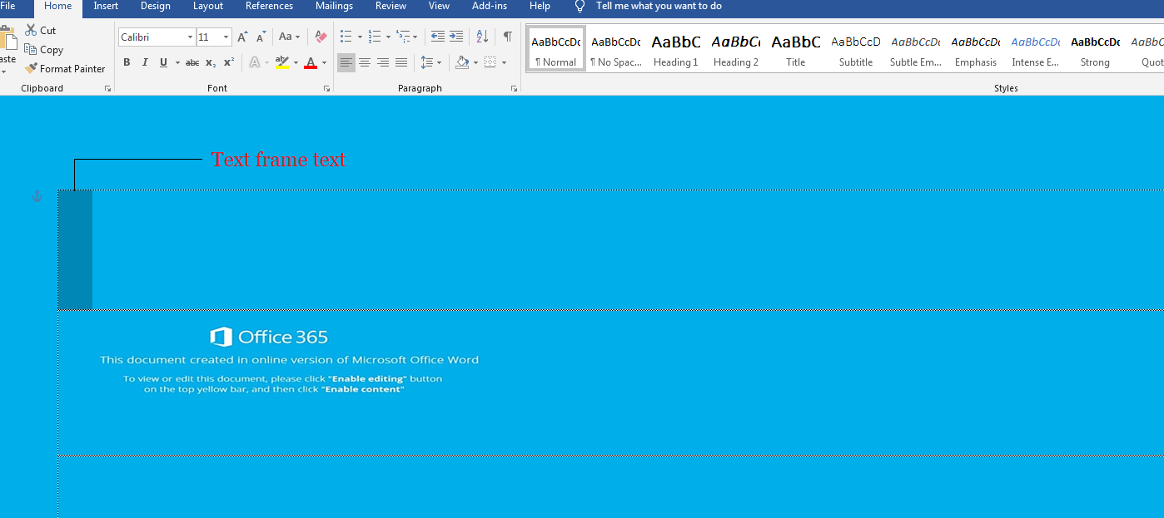Apply superscript formatting

pyautogui.click(x=228, y=62)
